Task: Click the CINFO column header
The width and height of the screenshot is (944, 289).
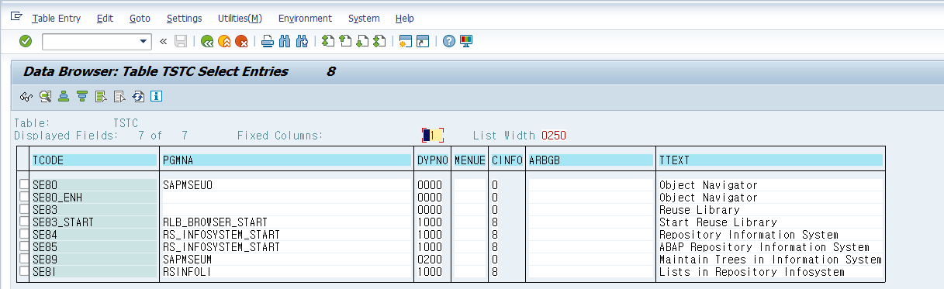Action: point(507,160)
